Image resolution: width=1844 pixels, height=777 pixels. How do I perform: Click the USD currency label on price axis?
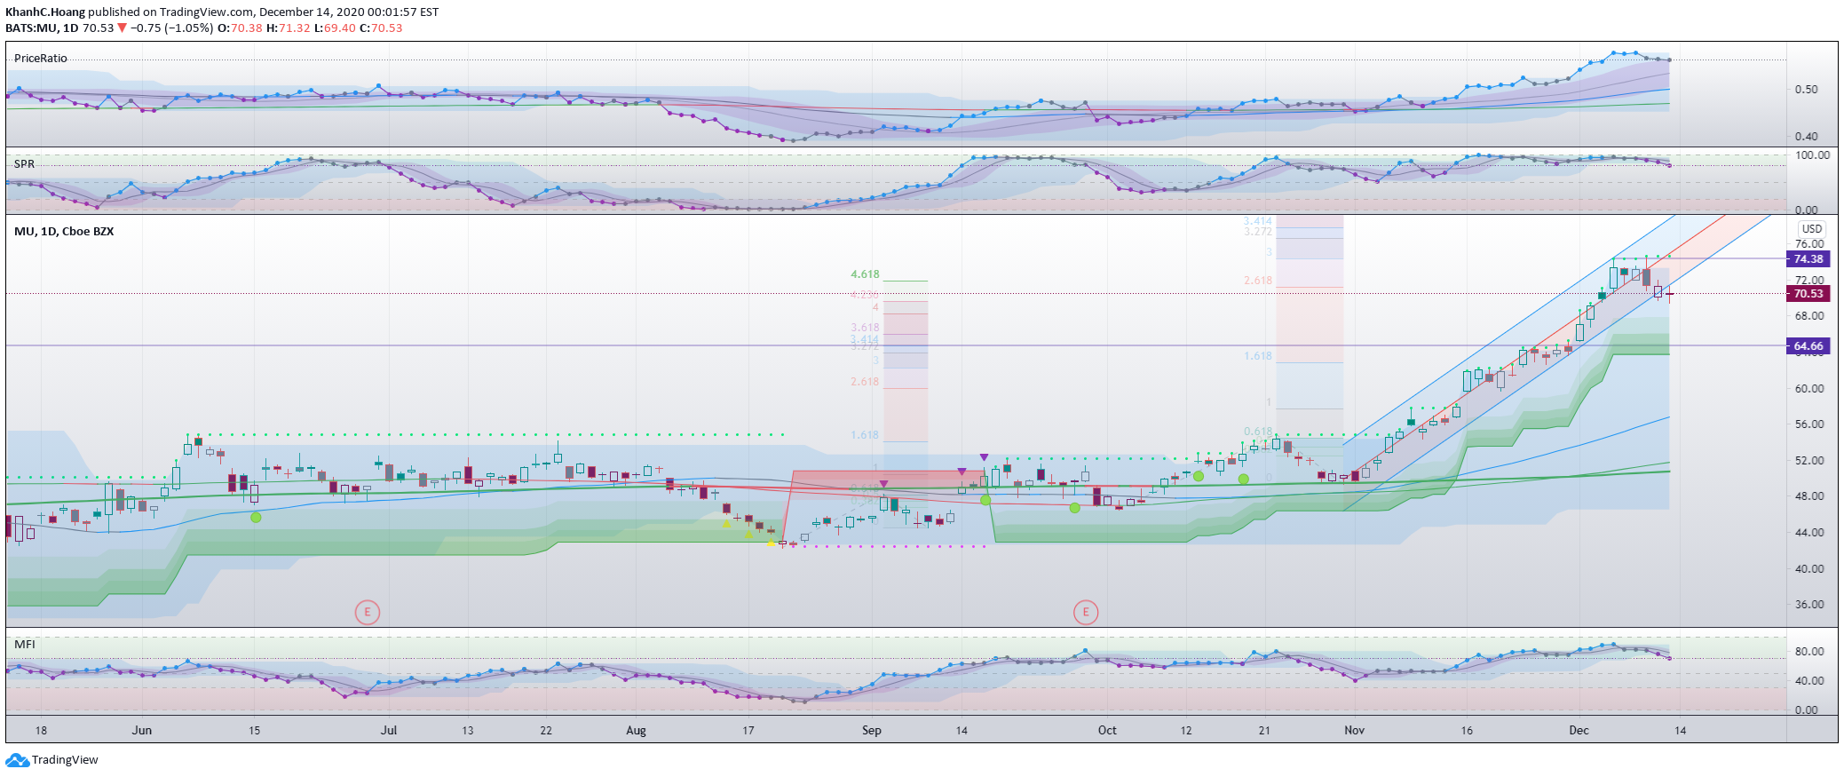[x=1812, y=229]
